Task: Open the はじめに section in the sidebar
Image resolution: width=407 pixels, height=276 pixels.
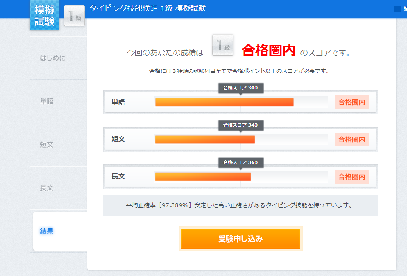Action: click(x=53, y=58)
